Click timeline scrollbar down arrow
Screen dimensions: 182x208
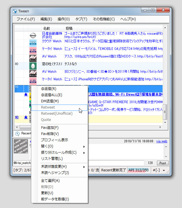165,122
